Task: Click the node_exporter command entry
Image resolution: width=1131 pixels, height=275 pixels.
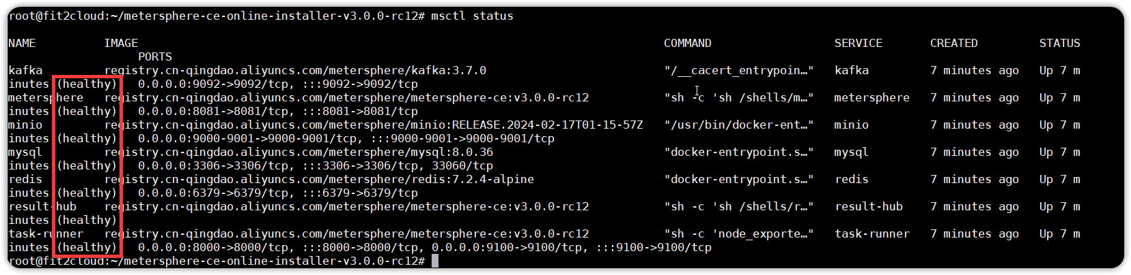Action: (738, 233)
